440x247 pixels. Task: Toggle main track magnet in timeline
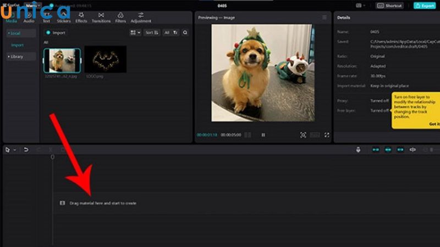tap(376, 149)
